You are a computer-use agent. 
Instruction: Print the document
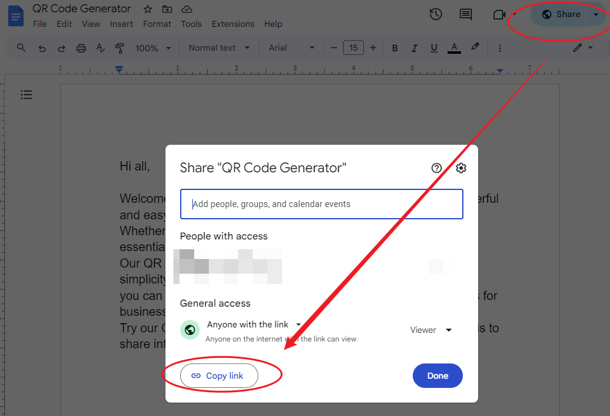tap(81, 48)
